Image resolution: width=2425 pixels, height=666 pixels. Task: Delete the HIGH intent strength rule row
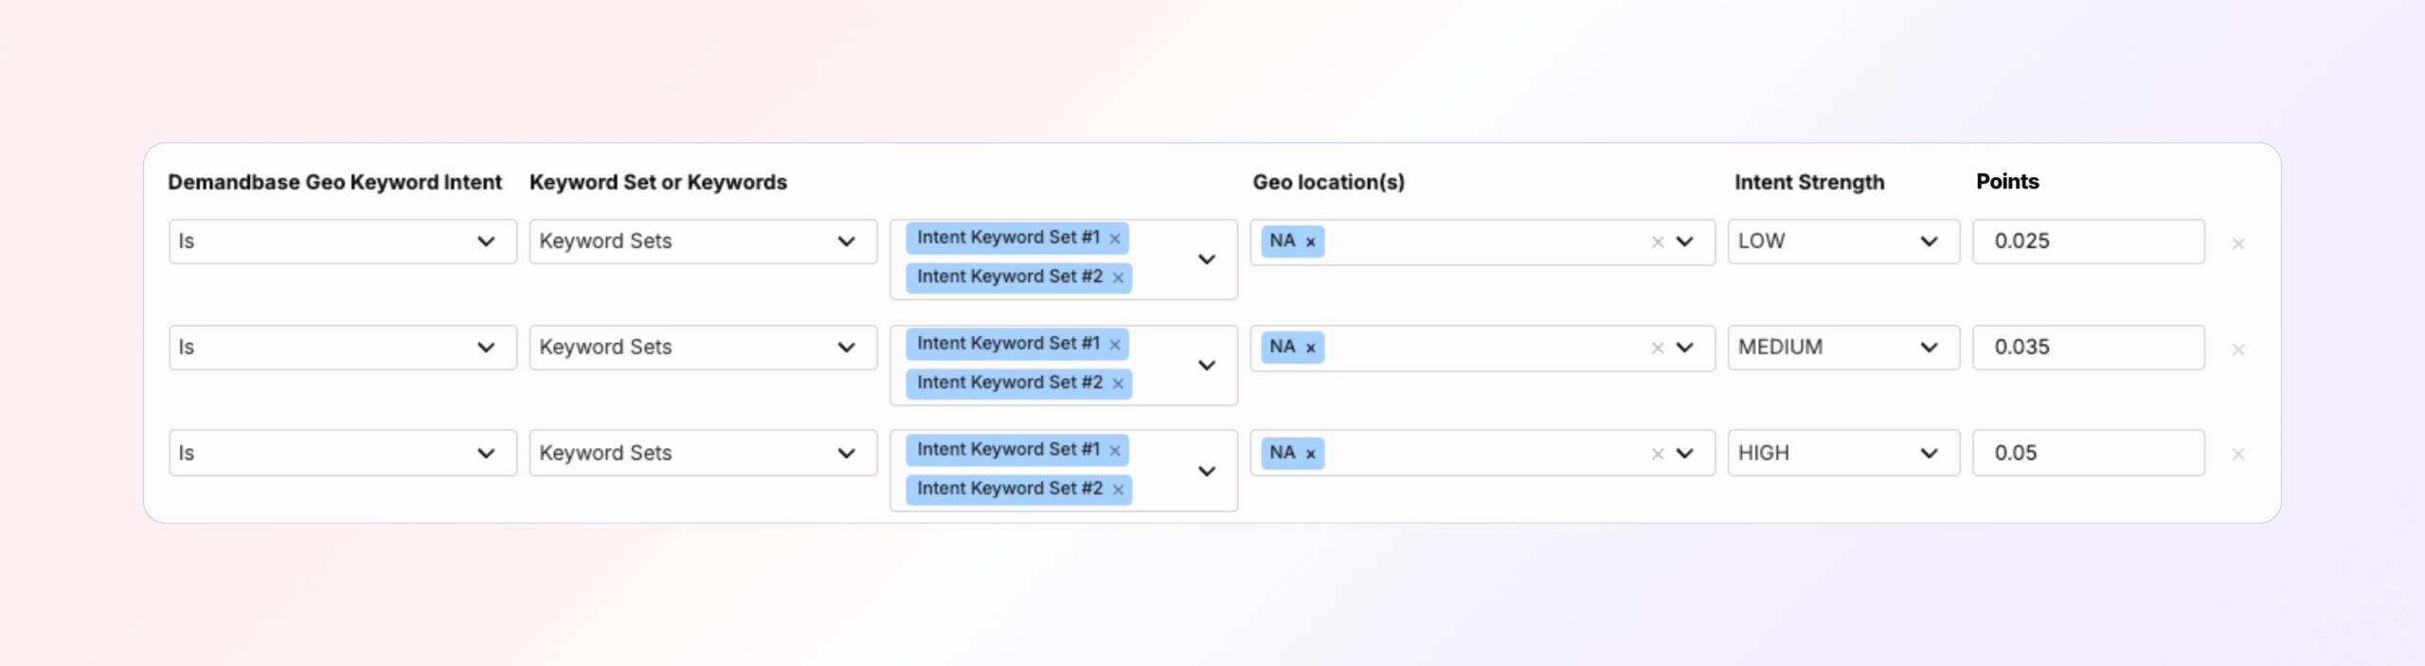(x=2238, y=455)
